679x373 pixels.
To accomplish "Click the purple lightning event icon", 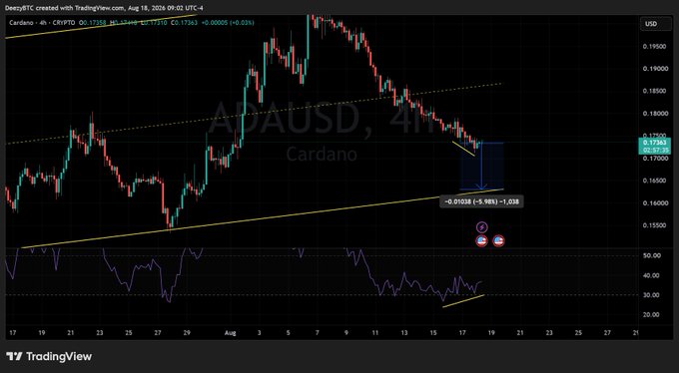I will tap(482, 227).
